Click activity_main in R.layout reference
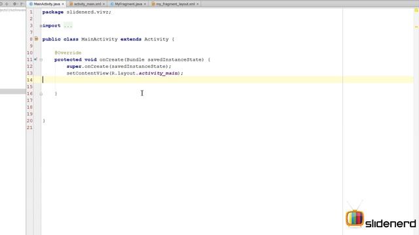 (x=158, y=73)
